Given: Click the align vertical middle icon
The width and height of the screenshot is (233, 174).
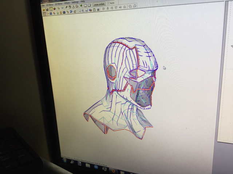Looking at the screenshot, I should point(120,7).
